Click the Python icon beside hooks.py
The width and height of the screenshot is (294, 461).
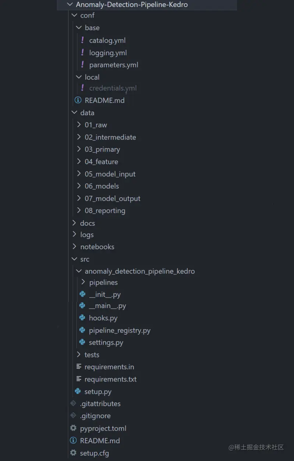click(x=82, y=318)
